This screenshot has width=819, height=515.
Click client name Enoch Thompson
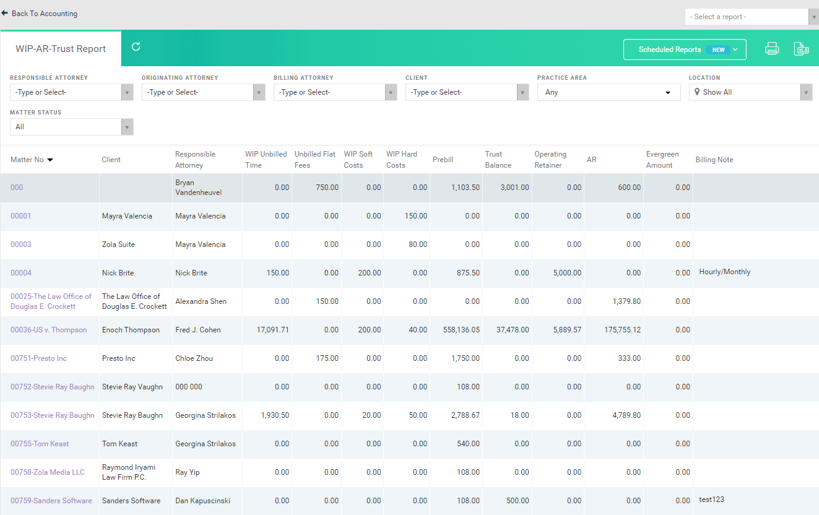point(131,330)
